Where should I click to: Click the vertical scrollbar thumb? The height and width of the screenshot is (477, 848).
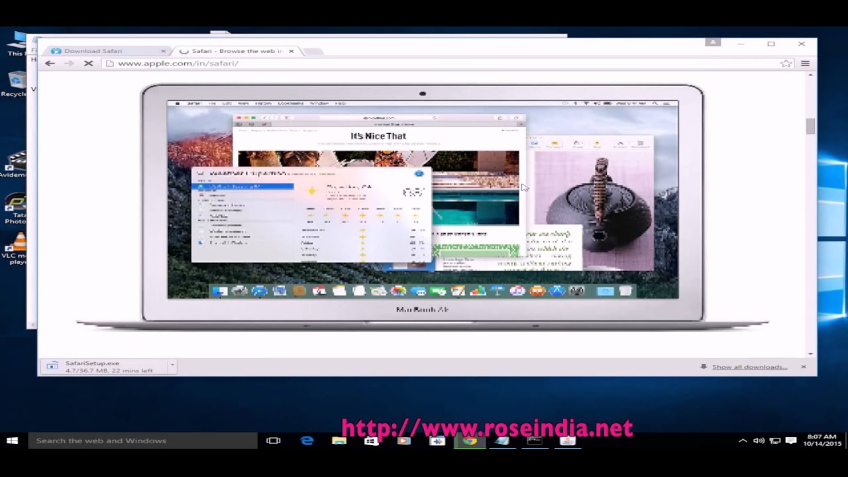[x=811, y=126]
